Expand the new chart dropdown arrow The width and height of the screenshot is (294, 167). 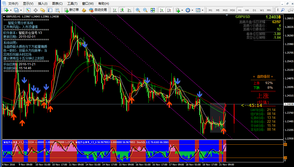(11, 10)
